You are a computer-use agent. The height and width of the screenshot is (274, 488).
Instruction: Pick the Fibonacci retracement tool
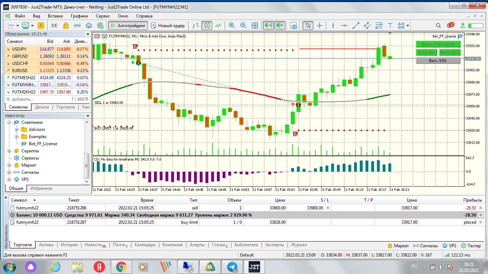379,26
